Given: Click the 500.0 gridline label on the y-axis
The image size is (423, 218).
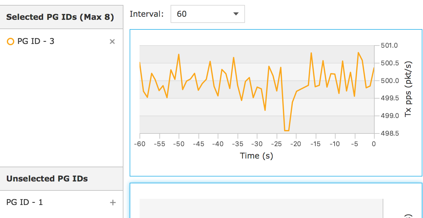Looking at the screenshot, I should (x=389, y=81).
